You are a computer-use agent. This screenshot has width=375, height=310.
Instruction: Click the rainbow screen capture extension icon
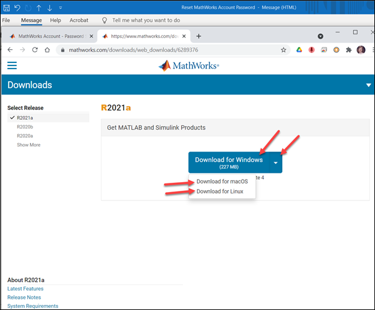pyautogui.click(x=324, y=50)
